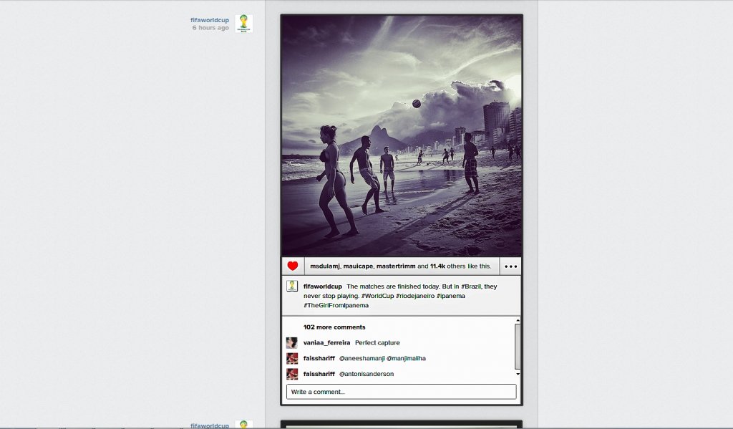Open the @antonisanderson mention
Image resolution: width=733 pixels, height=429 pixels.
click(366, 374)
